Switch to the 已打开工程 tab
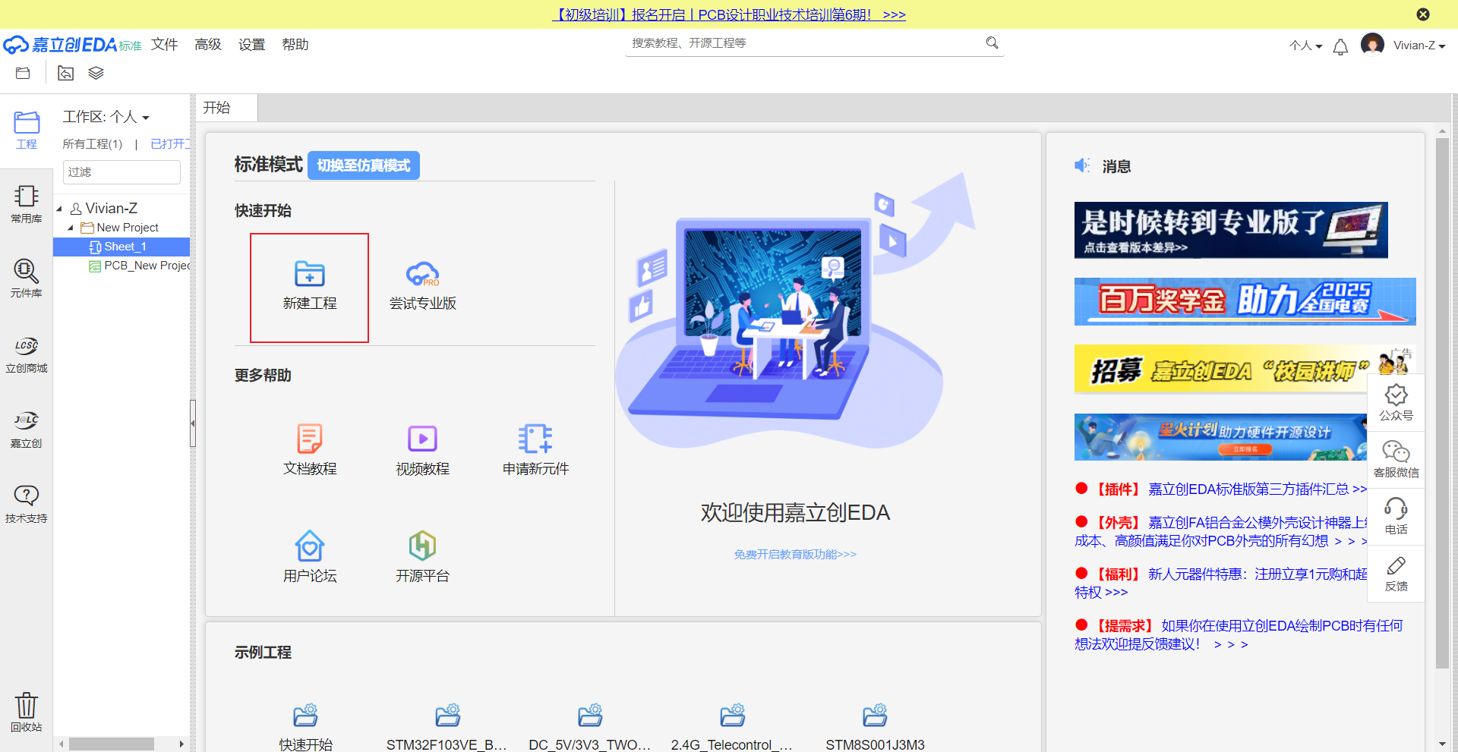Viewport: 1458px width, 752px height. pyautogui.click(x=170, y=144)
